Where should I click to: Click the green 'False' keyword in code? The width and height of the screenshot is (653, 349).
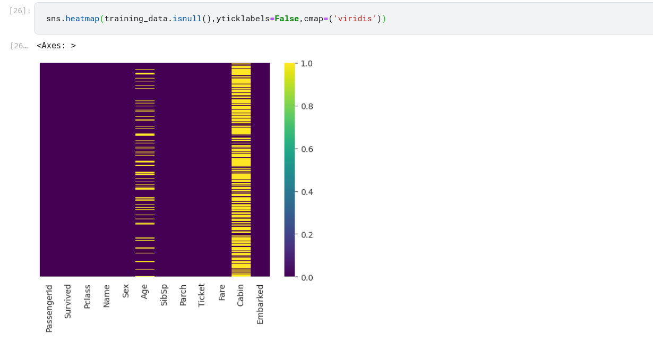287,19
